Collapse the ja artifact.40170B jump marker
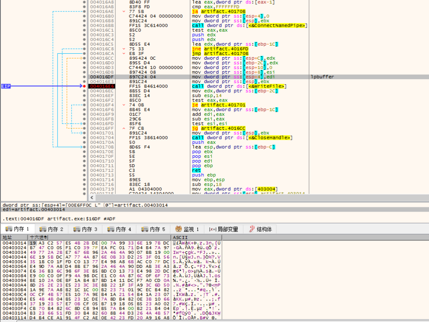 124,11
